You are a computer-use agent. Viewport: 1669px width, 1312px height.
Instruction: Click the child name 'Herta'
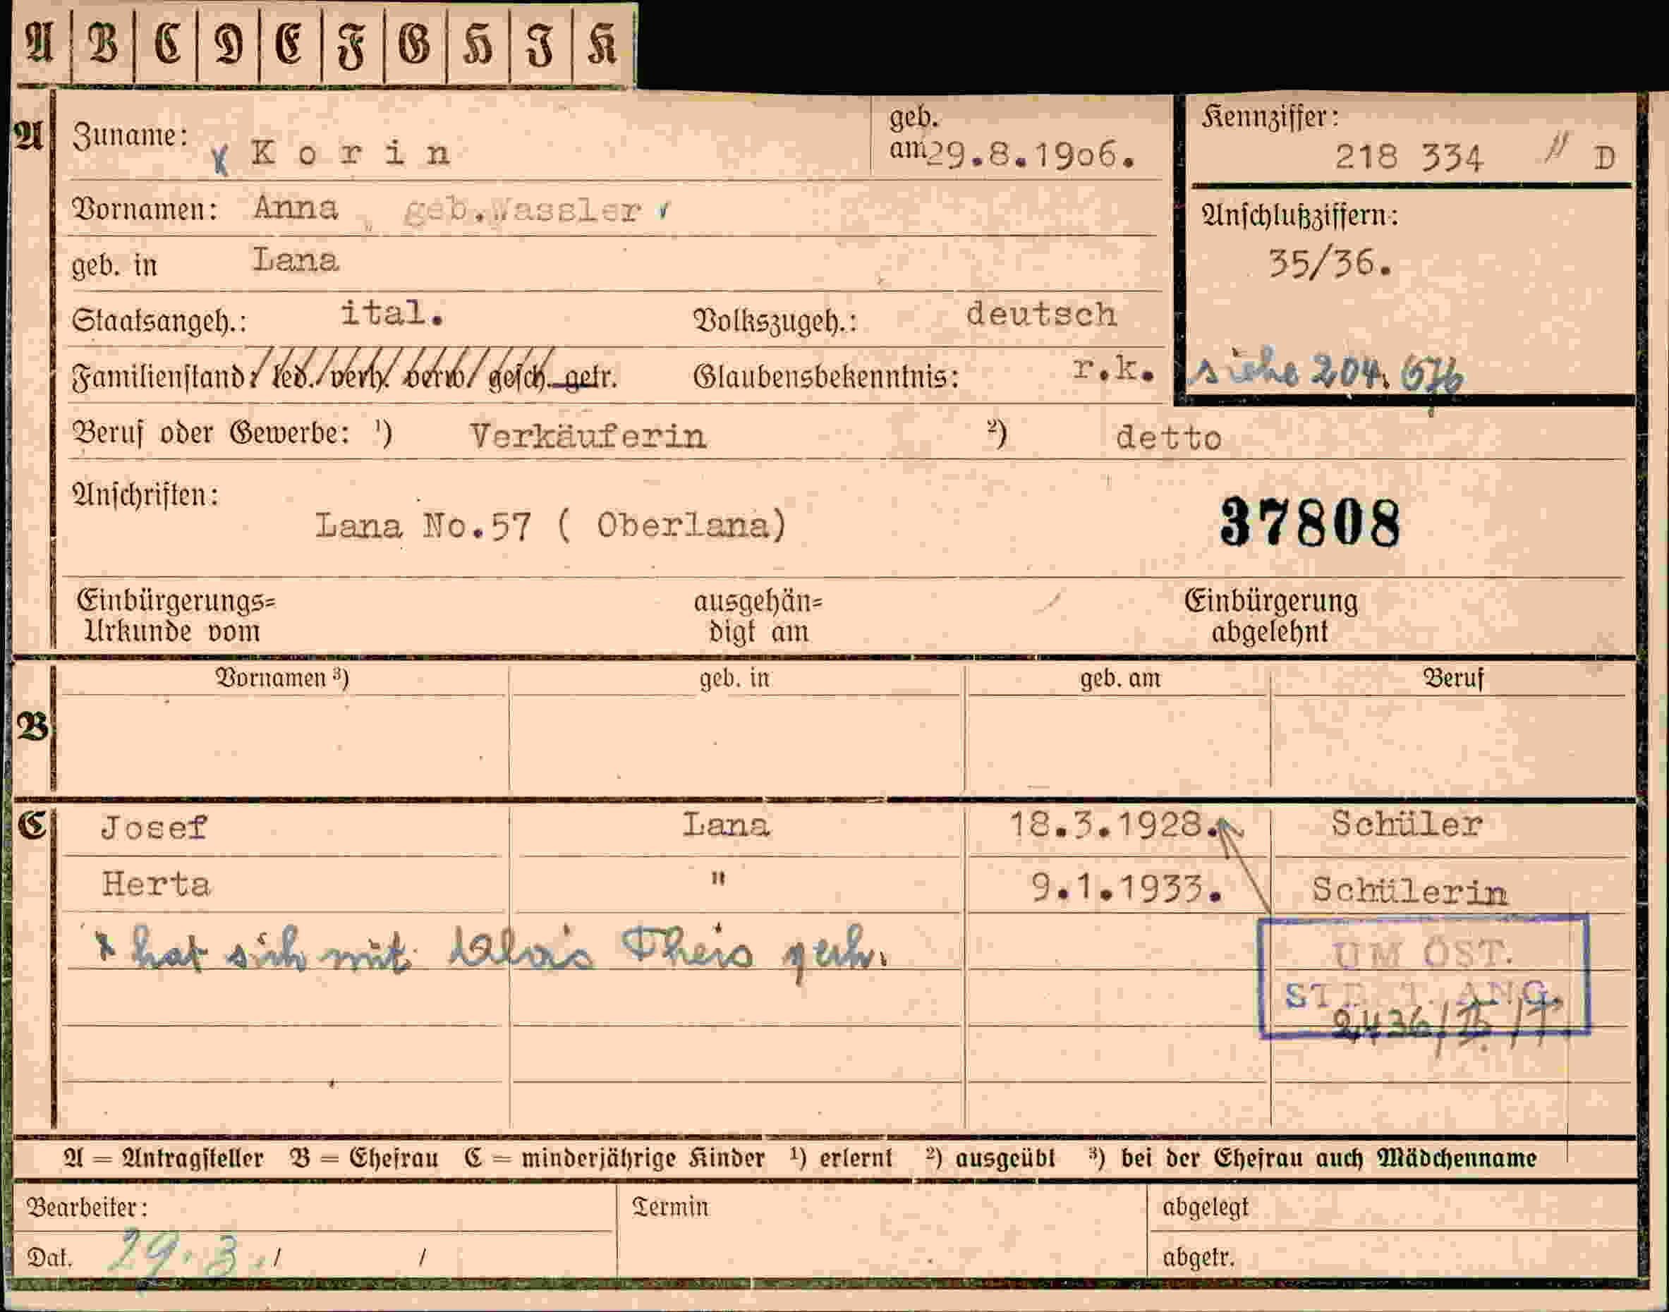click(156, 885)
